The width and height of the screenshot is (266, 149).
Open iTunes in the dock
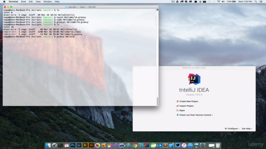(x=184, y=145)
